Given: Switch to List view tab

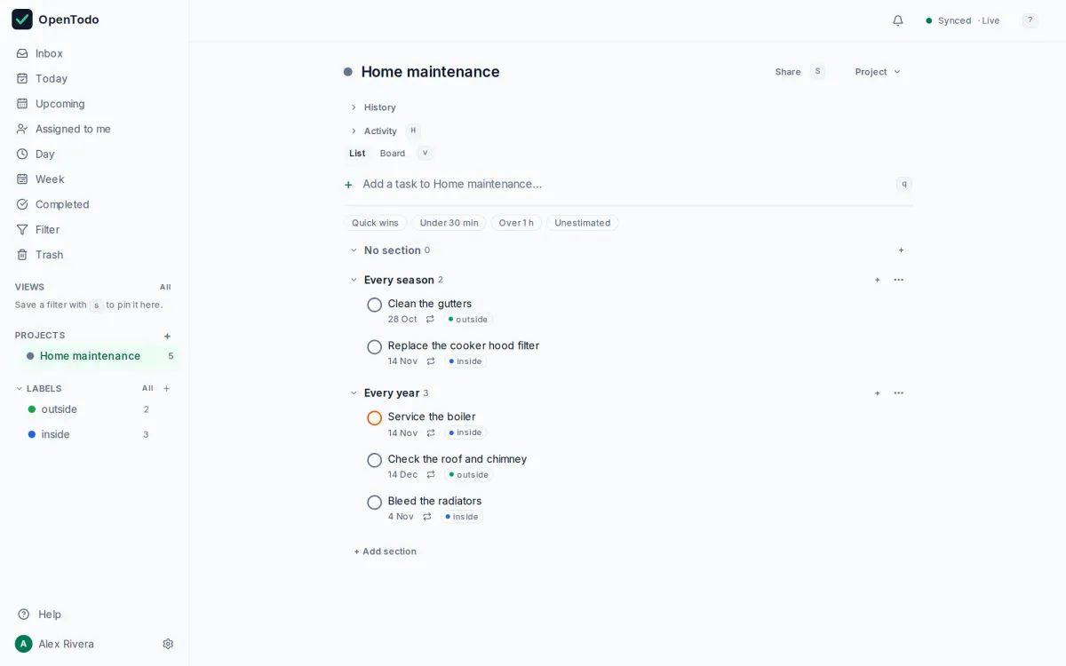Looking at the screenshot, I should 357,154.
